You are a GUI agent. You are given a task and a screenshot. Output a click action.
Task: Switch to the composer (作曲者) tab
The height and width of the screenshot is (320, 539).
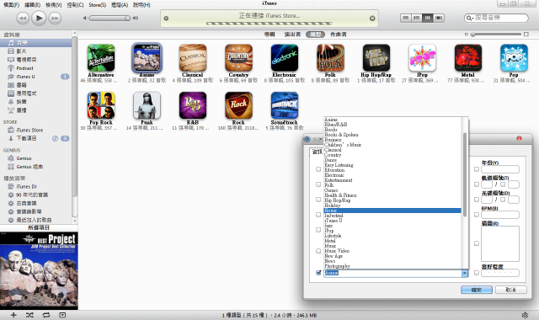(339, 35)
